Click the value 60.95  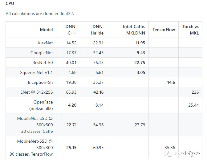pos(98,148)
